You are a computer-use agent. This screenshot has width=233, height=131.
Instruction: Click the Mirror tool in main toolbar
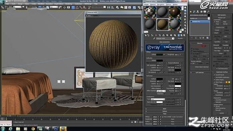(x=109, y=7)
